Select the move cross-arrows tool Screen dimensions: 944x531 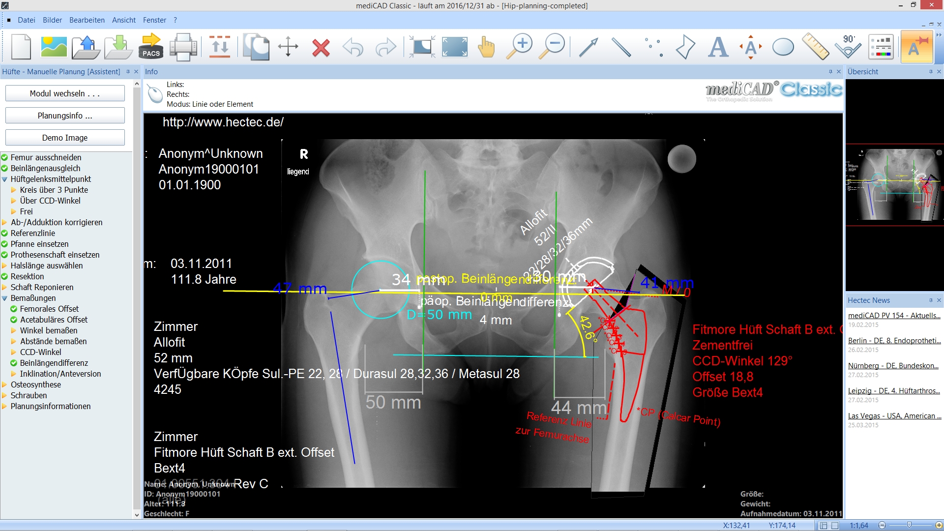[x=288, y=47]
